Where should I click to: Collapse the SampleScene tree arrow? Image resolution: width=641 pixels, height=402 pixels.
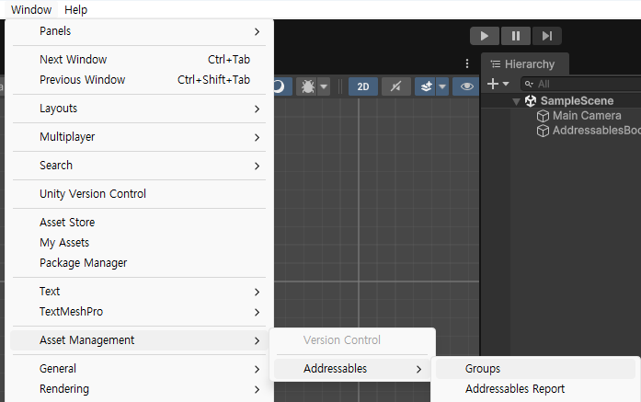pos(516,101)
